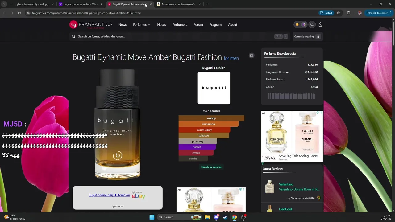This screenshot has width=395, height=222.
Task: Switch to the Yahoo buggati perfume amber tab
Action: [x=80, y=4]
